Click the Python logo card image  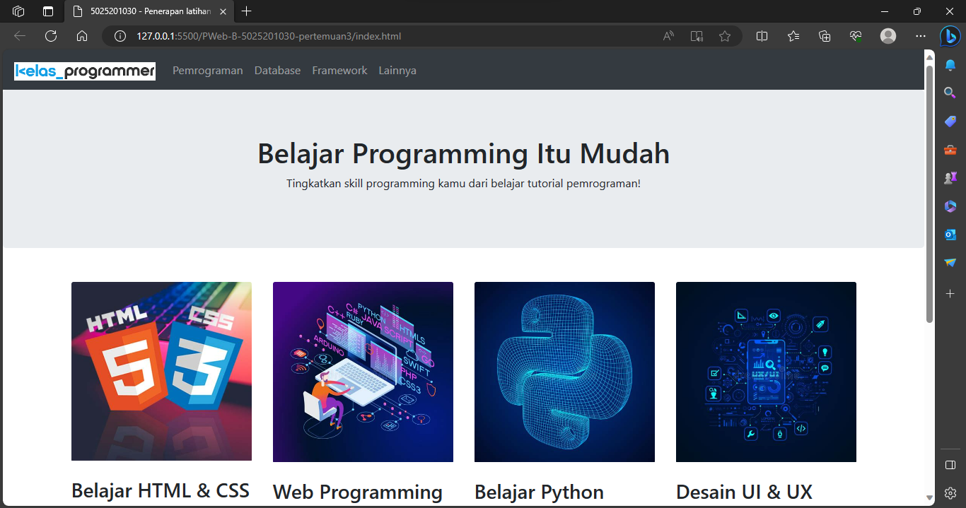(x=564, y=372)
